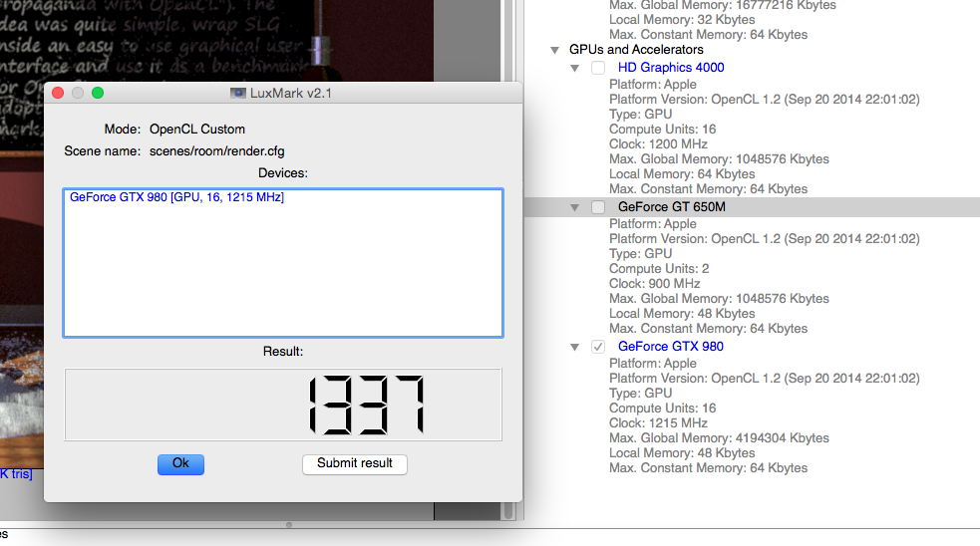Image resolution: width=980 pixels, height=546 pixels.
Task: Select the GPUs and Accelerators heading
Action: tap(636, 50)
